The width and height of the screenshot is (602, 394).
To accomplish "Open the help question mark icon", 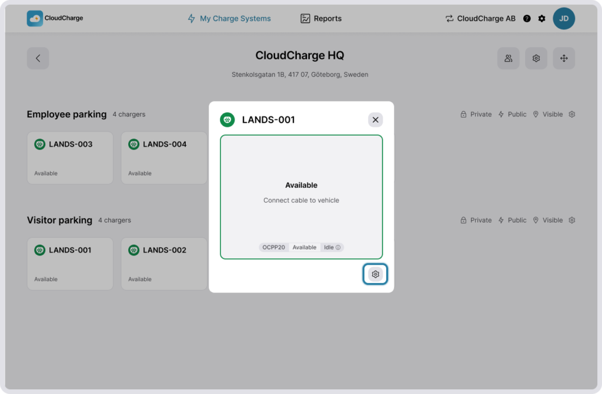I will (527, 18).
